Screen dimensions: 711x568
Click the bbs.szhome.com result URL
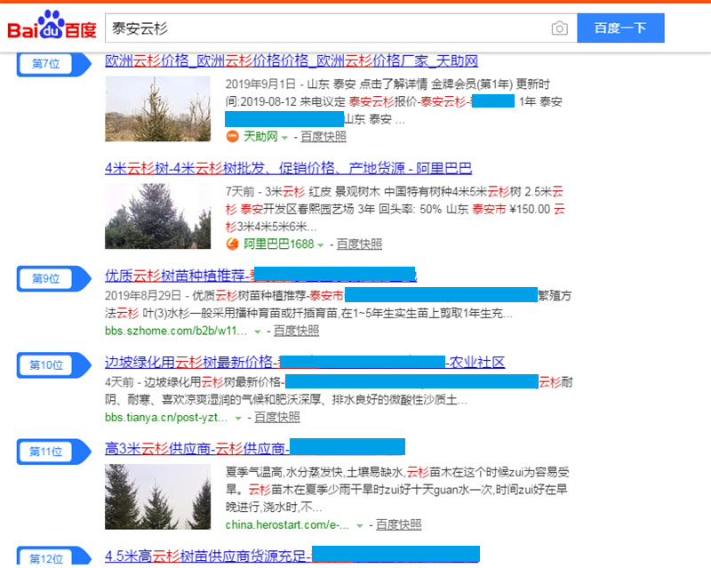(x=176, y=331)
